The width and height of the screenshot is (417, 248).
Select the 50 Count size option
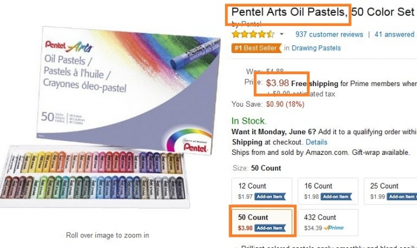pyautogui.click(x=262, y=222)
